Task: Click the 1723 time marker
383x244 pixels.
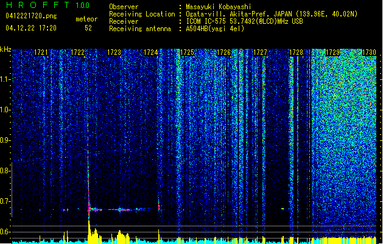Action: (x=114, y=52)
